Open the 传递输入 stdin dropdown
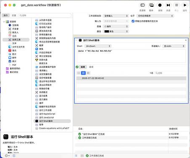This screenshot has height=158, width=190. pyautogui.click(x=174, y=46)
